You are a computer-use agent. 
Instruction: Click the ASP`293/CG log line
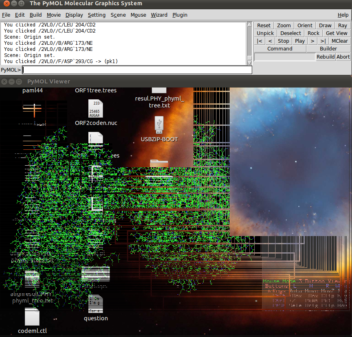(x=61, y=61)
